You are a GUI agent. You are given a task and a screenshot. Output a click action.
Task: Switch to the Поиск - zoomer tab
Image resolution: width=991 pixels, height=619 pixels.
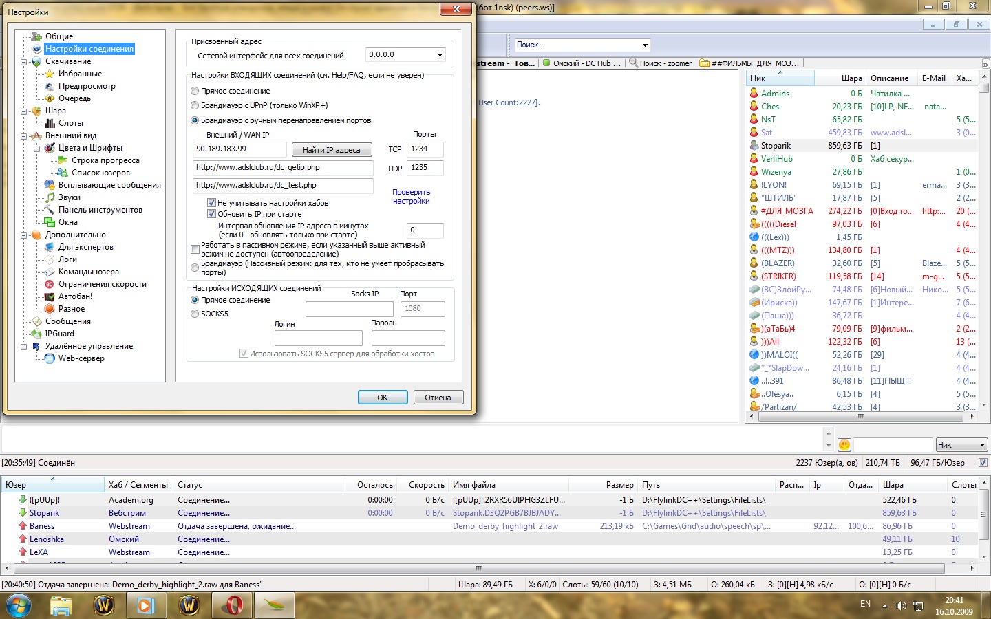[661, 63]
